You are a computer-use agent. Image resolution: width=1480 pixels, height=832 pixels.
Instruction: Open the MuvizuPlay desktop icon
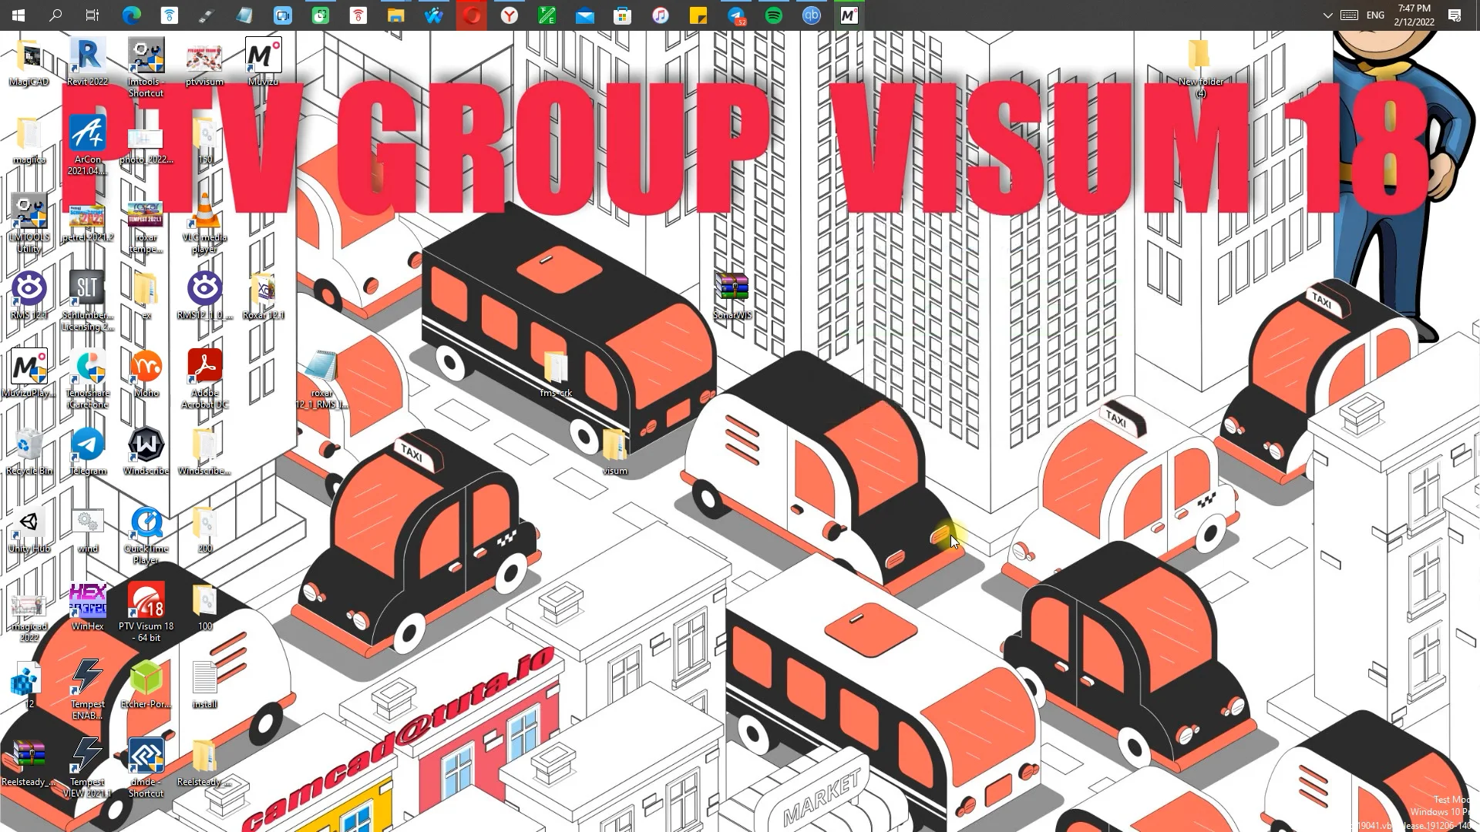(29, 374)
